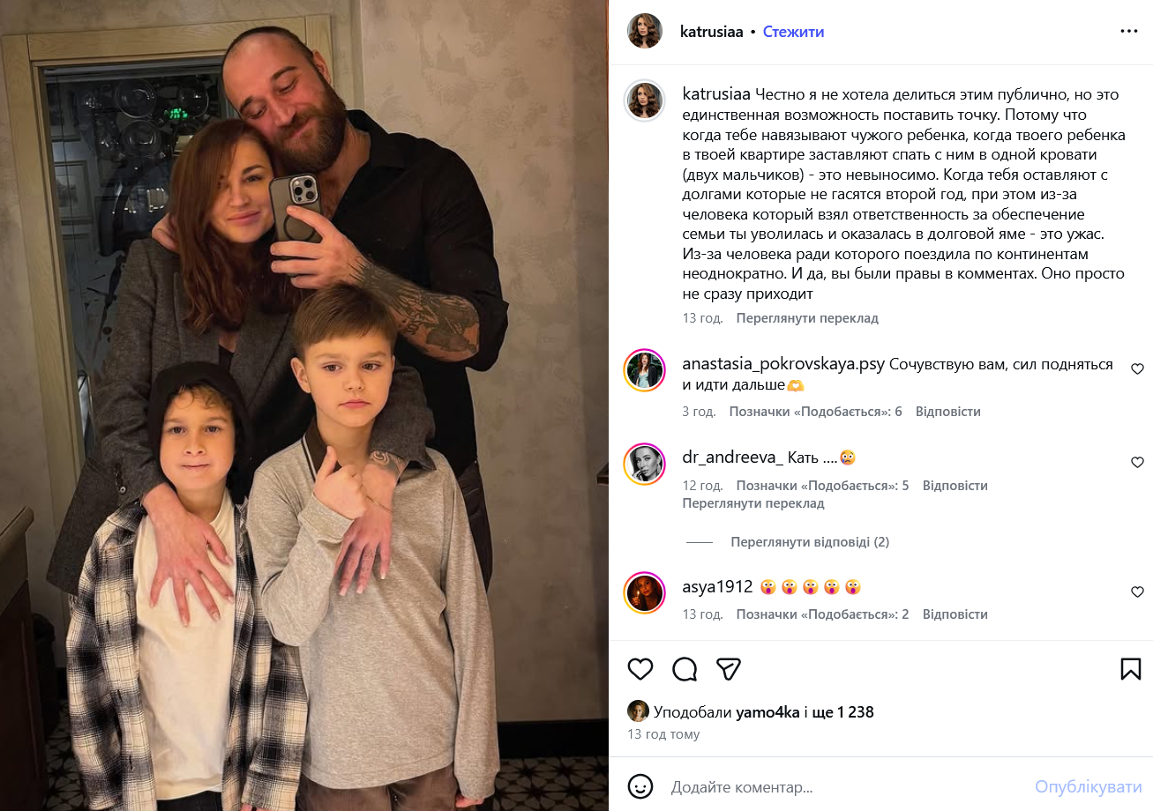Reply to asya1912's comment

[955, 614]
